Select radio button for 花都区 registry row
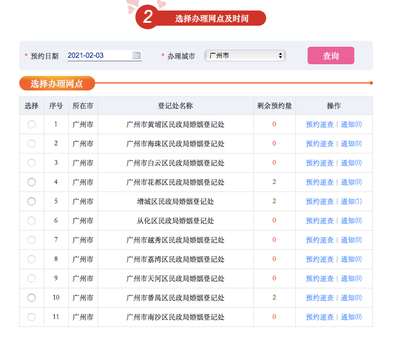The image size is (394, 345). pyautogui.click(x=32, y=182)
